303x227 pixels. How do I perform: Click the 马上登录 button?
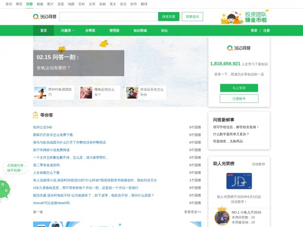click(x=239, y=88)
